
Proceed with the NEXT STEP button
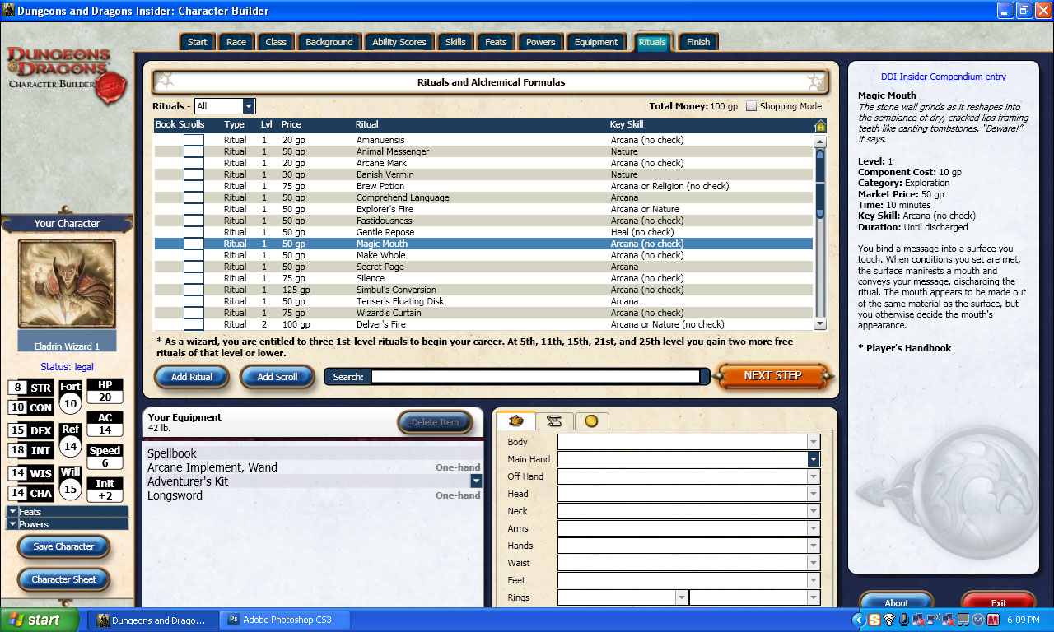coord(772,375)
